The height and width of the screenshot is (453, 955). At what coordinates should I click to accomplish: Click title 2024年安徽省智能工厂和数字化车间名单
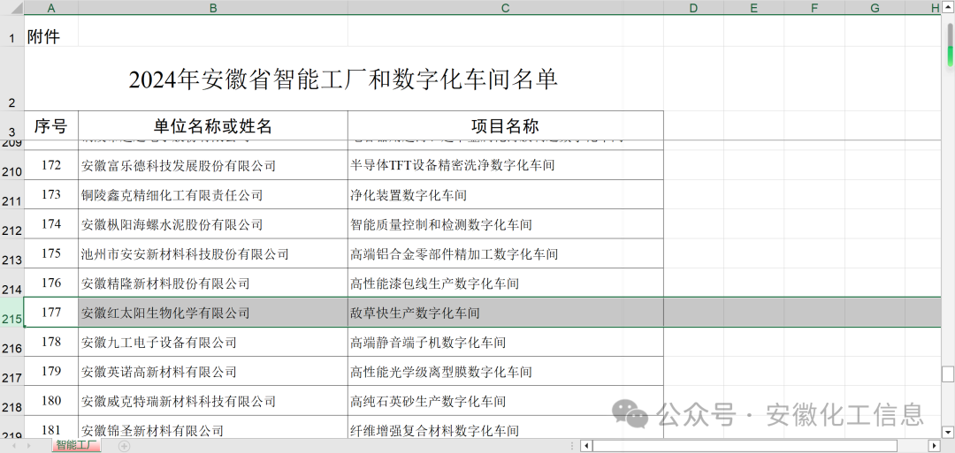(x=343, y=79)
